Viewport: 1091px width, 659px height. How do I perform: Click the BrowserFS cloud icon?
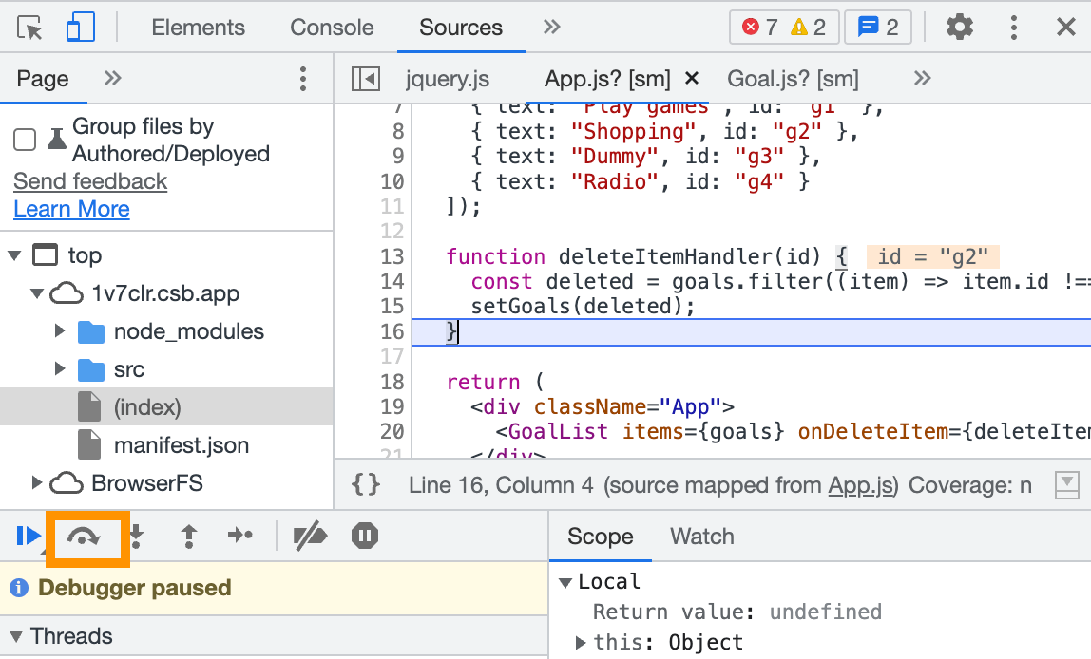67,482
